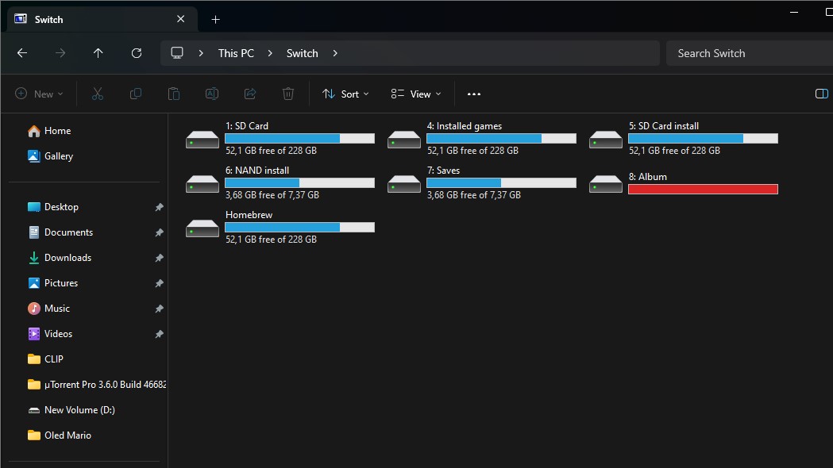Open the Sort dropdown menu
Viewport: 833px width, 468px height.
click(x=345, y=94)
